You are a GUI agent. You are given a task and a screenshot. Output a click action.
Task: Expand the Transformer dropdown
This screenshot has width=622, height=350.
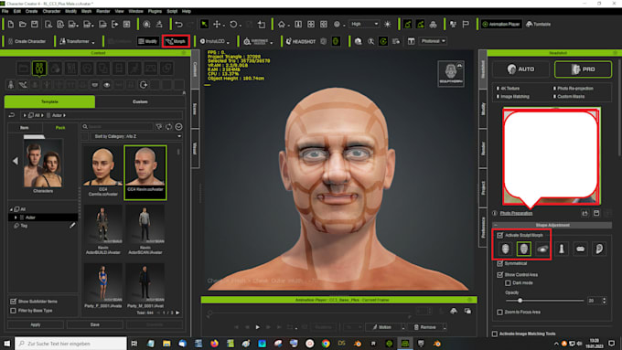[93, 42]
